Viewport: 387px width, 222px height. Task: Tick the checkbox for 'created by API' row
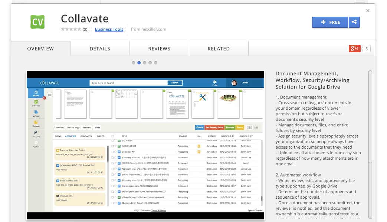(x=112, y=152)
